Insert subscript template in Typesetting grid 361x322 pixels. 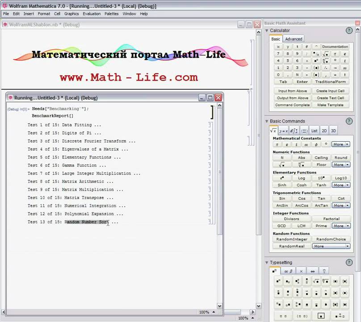[x=288, y=281]
